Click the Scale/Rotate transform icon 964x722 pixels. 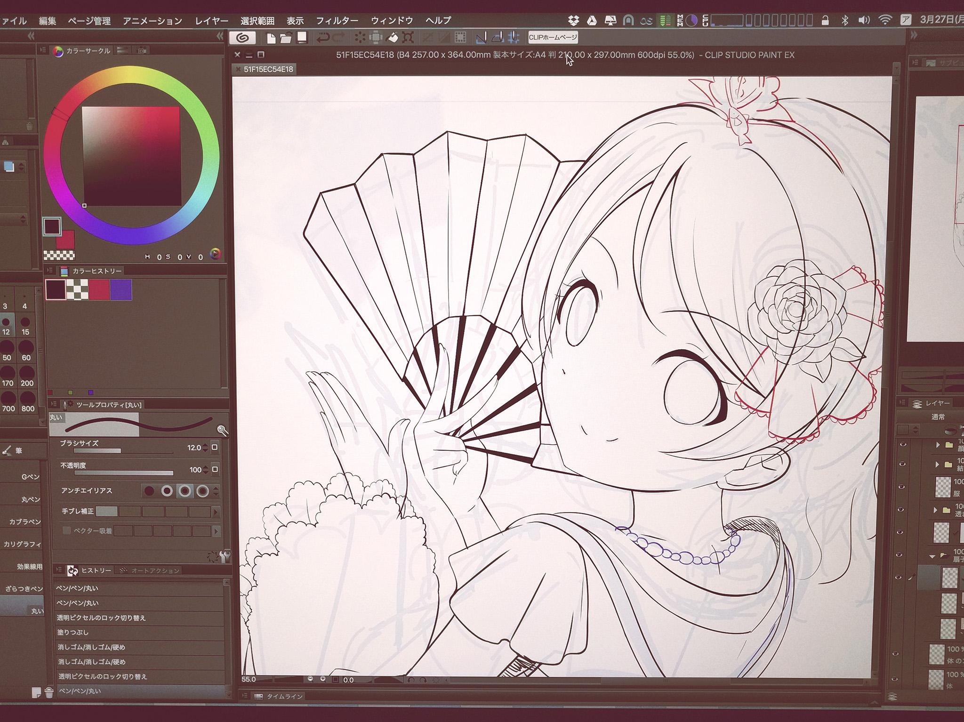[408, 38]
